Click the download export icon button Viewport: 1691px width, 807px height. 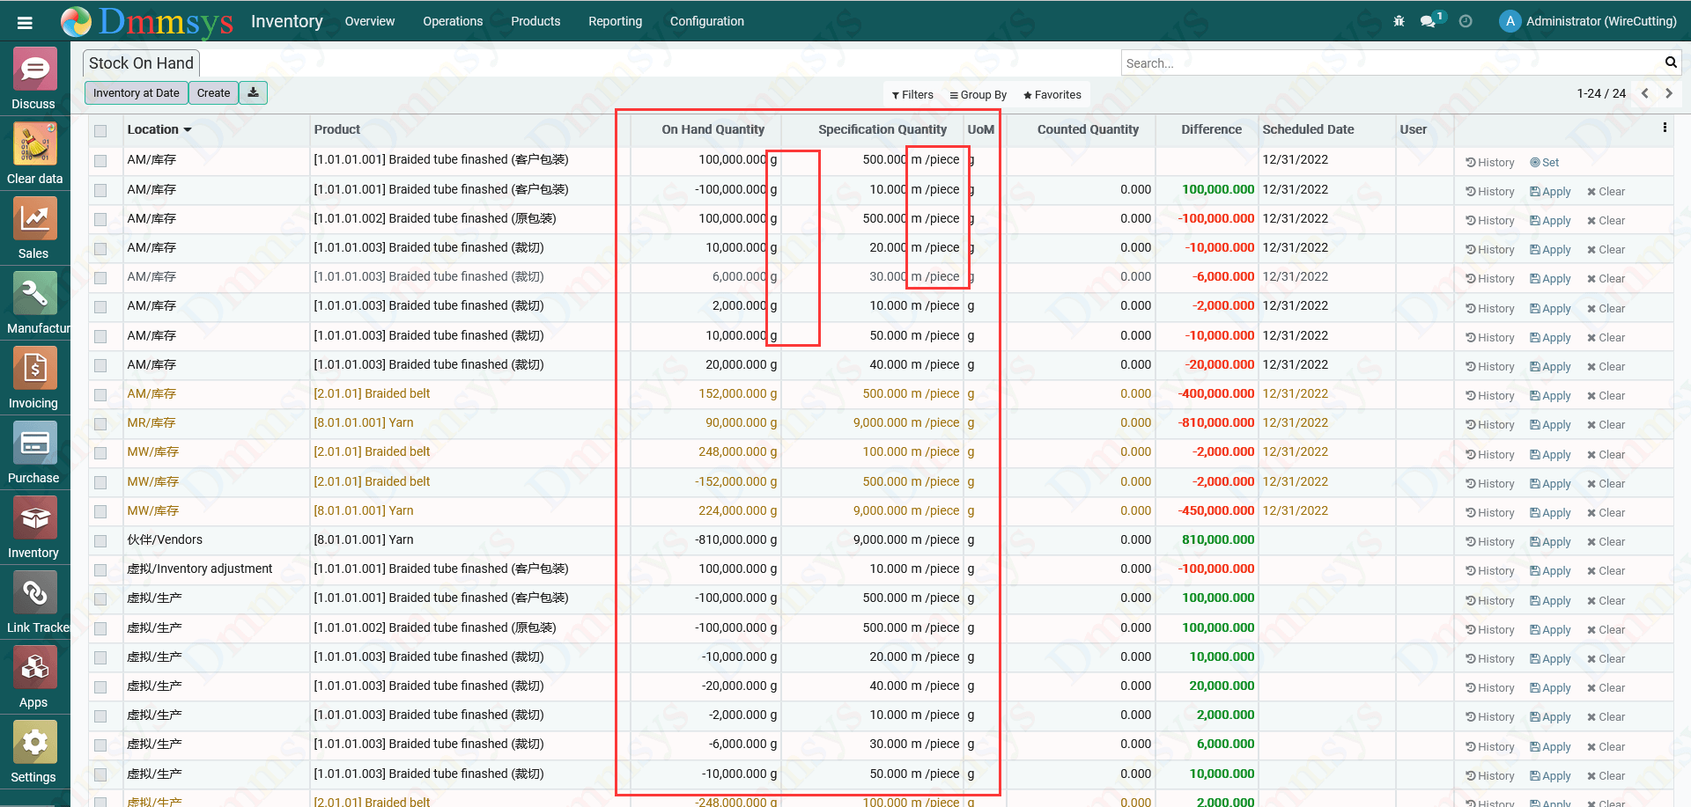(x=253, y=92)
